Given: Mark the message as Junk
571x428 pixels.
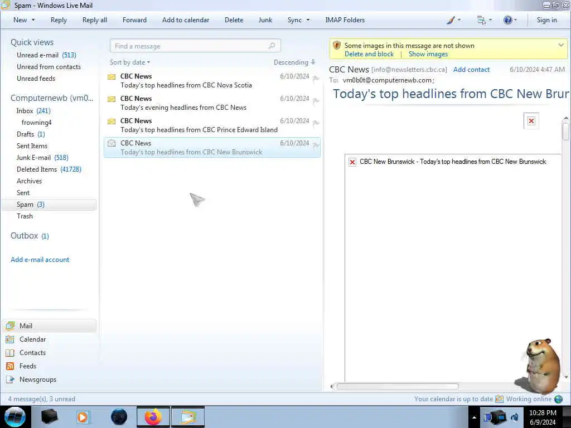Looking at the screenshot, I should click(x=265, y=21).
